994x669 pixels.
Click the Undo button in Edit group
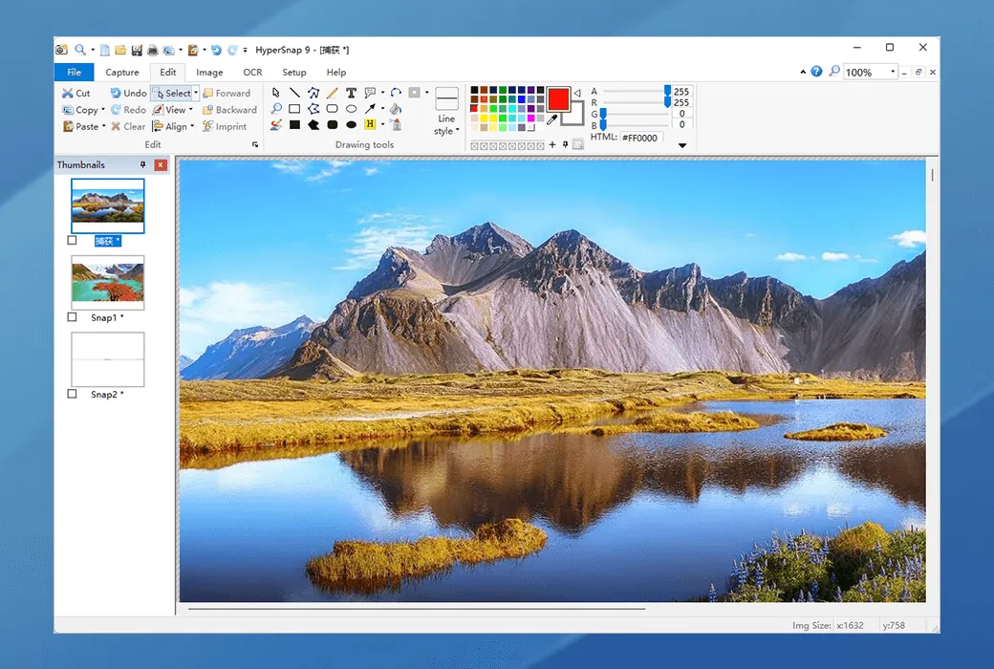click(x=127, y=93)
